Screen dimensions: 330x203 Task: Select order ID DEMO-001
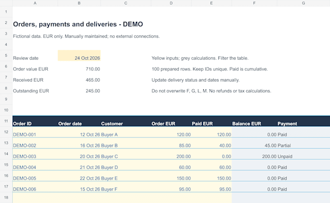click(x=24, y=135)
